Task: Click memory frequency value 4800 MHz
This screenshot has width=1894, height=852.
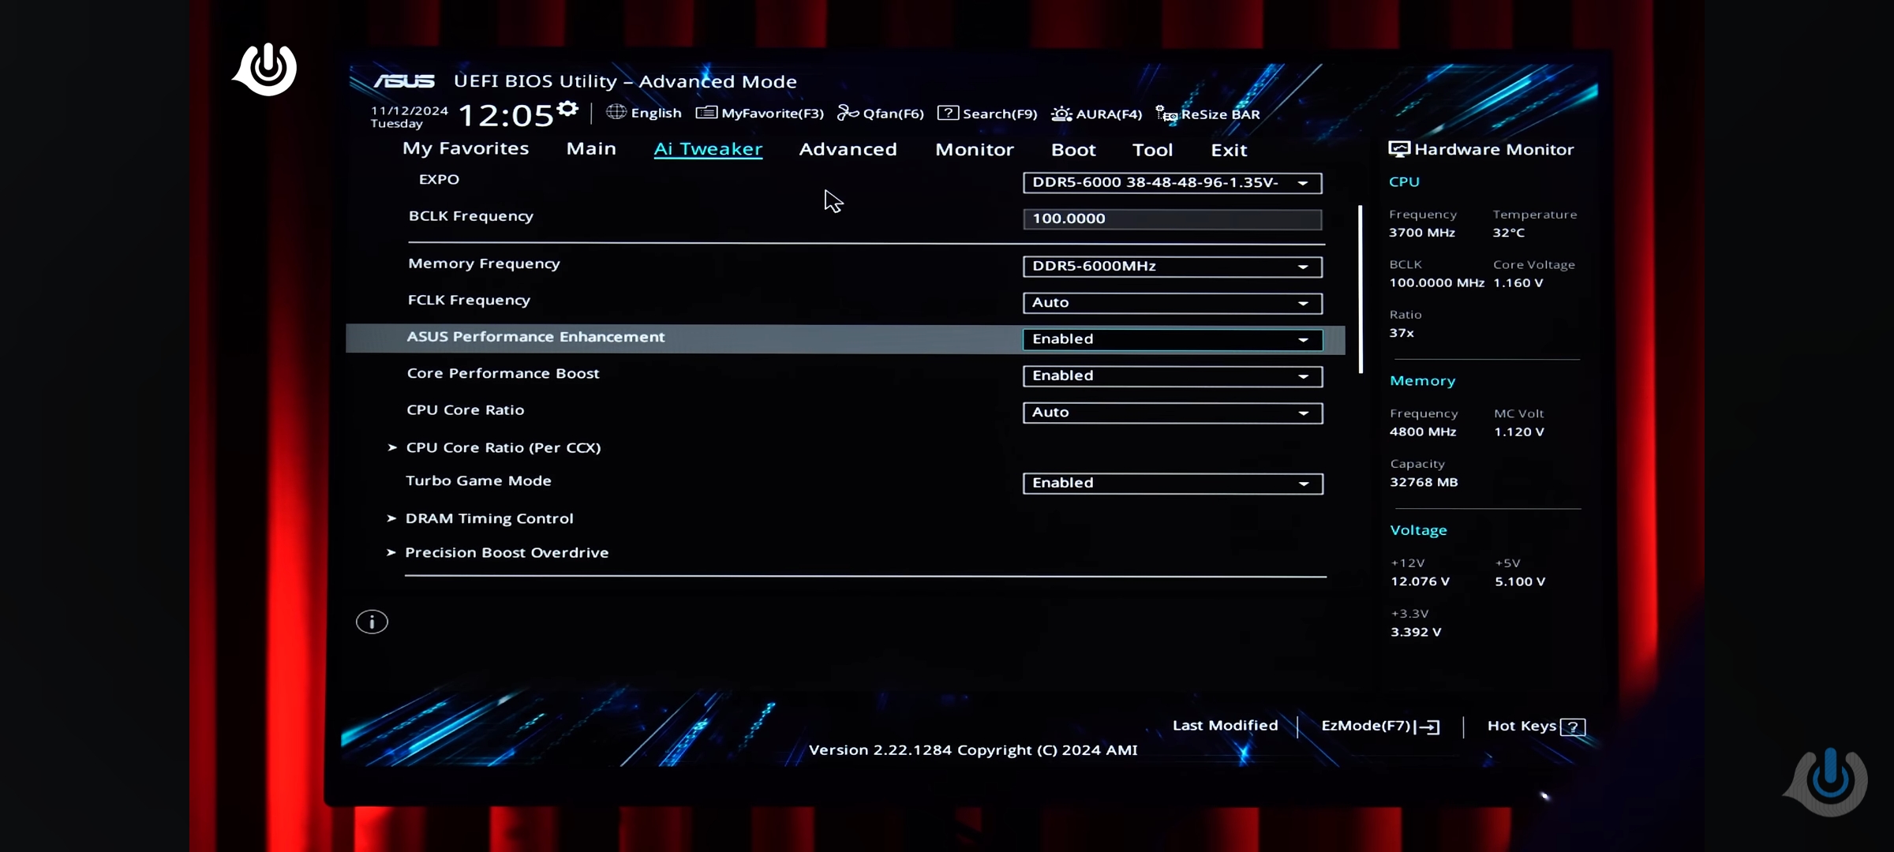Action: [1423, 432]
